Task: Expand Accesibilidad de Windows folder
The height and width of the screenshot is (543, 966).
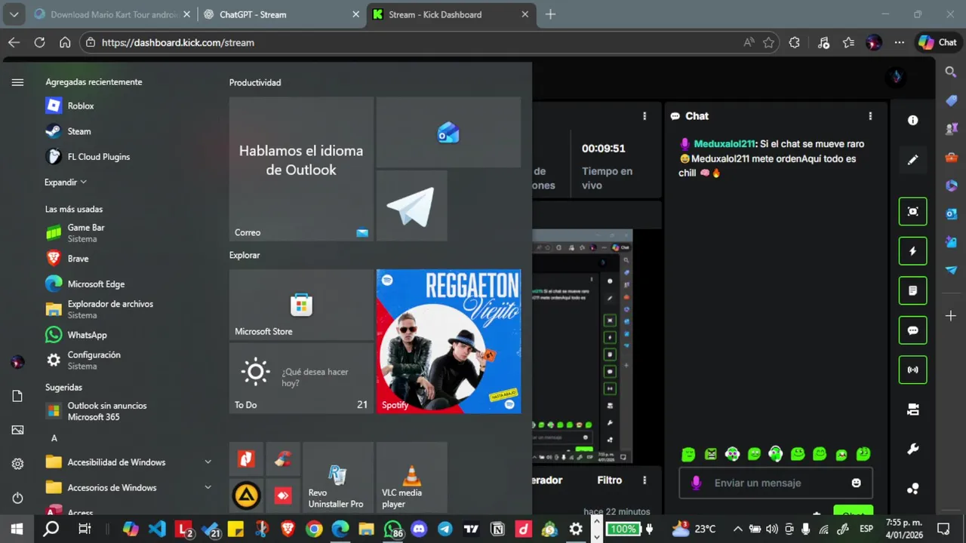Action: (128, 462)
